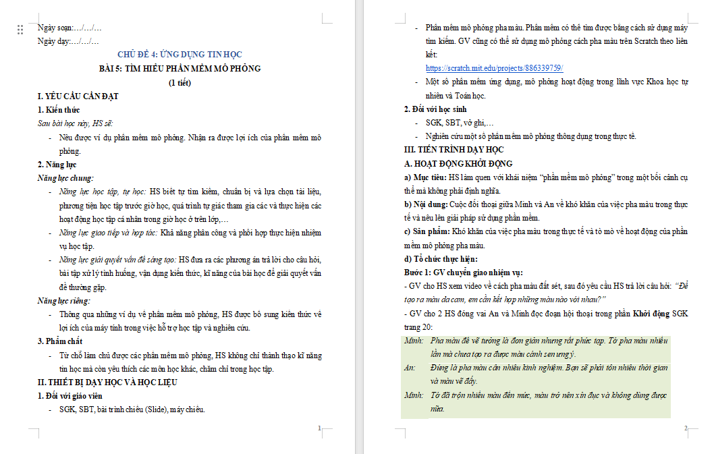Click the title 'BÀI 5: TÌM HIỂU PHẦN MỀM MÔ PHỎNG'

(180, 68)
